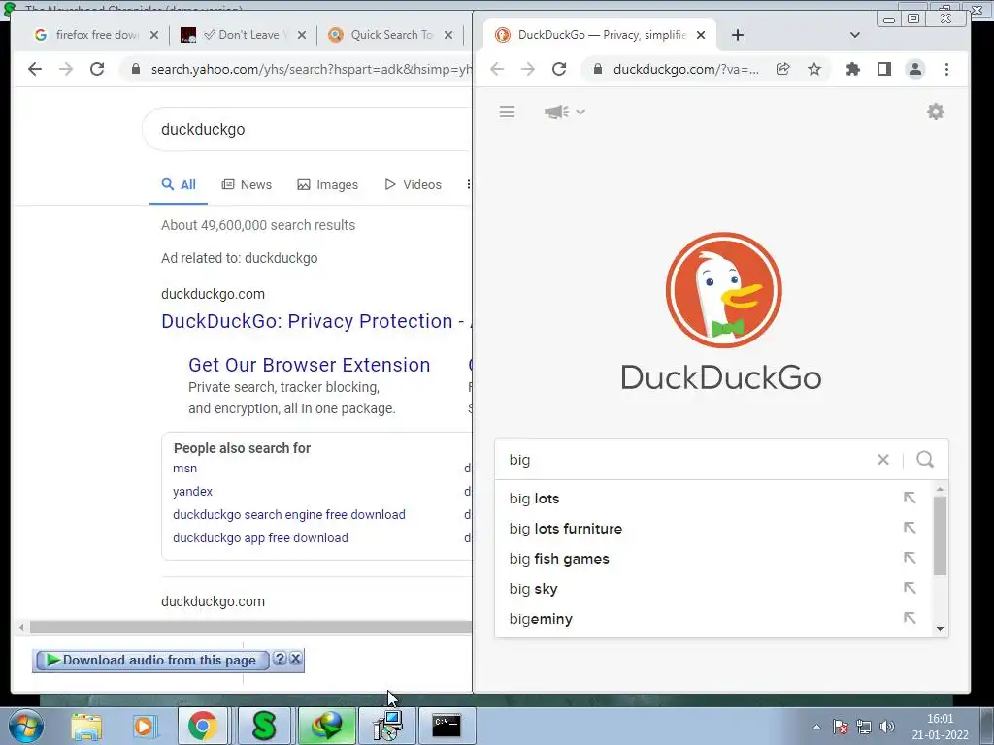Screen dimensions: 994x745
Task: Select Yahoo 'All' results tab
Action: (x=179, y=185)
